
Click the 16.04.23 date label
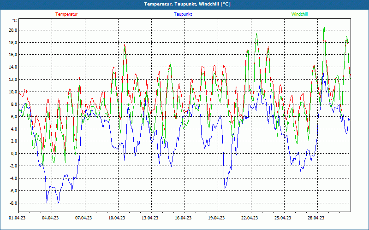tap(183, 218)
